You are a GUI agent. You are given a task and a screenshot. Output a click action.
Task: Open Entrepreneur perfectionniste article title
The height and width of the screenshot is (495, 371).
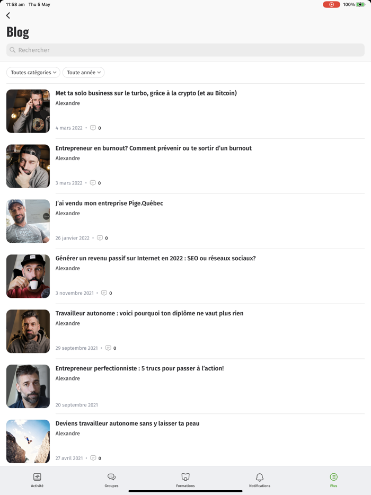pos(139,368)
